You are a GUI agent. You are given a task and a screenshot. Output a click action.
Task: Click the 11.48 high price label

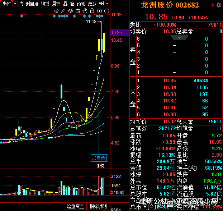click(x=91, y=22)
